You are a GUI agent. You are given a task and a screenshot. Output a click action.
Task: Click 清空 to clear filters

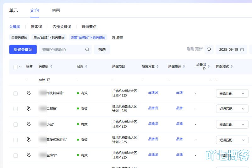(119, 38)
